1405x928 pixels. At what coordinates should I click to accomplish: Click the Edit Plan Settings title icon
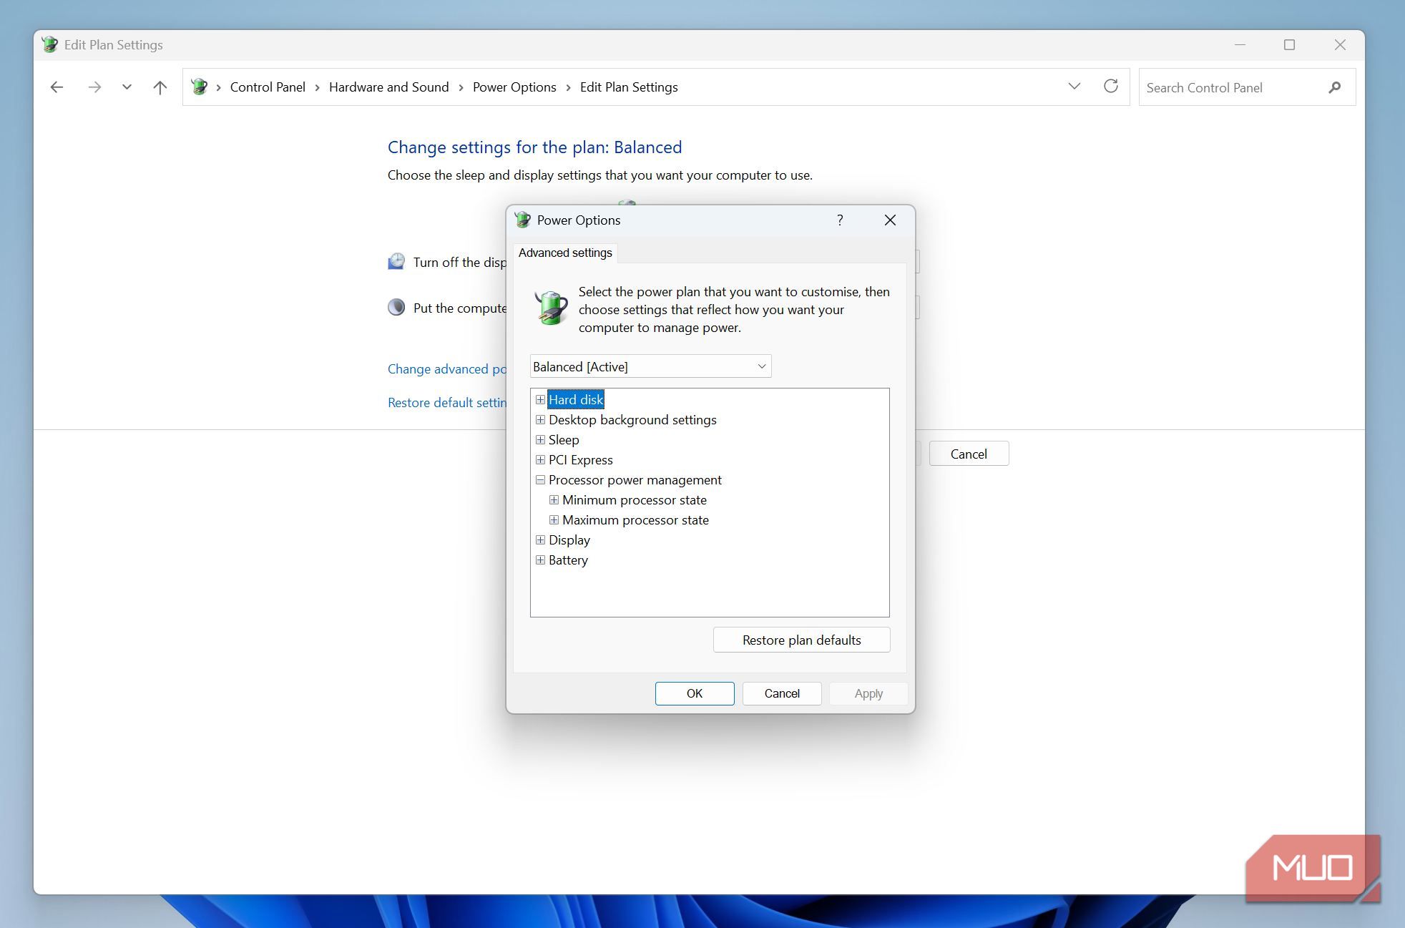50,44
